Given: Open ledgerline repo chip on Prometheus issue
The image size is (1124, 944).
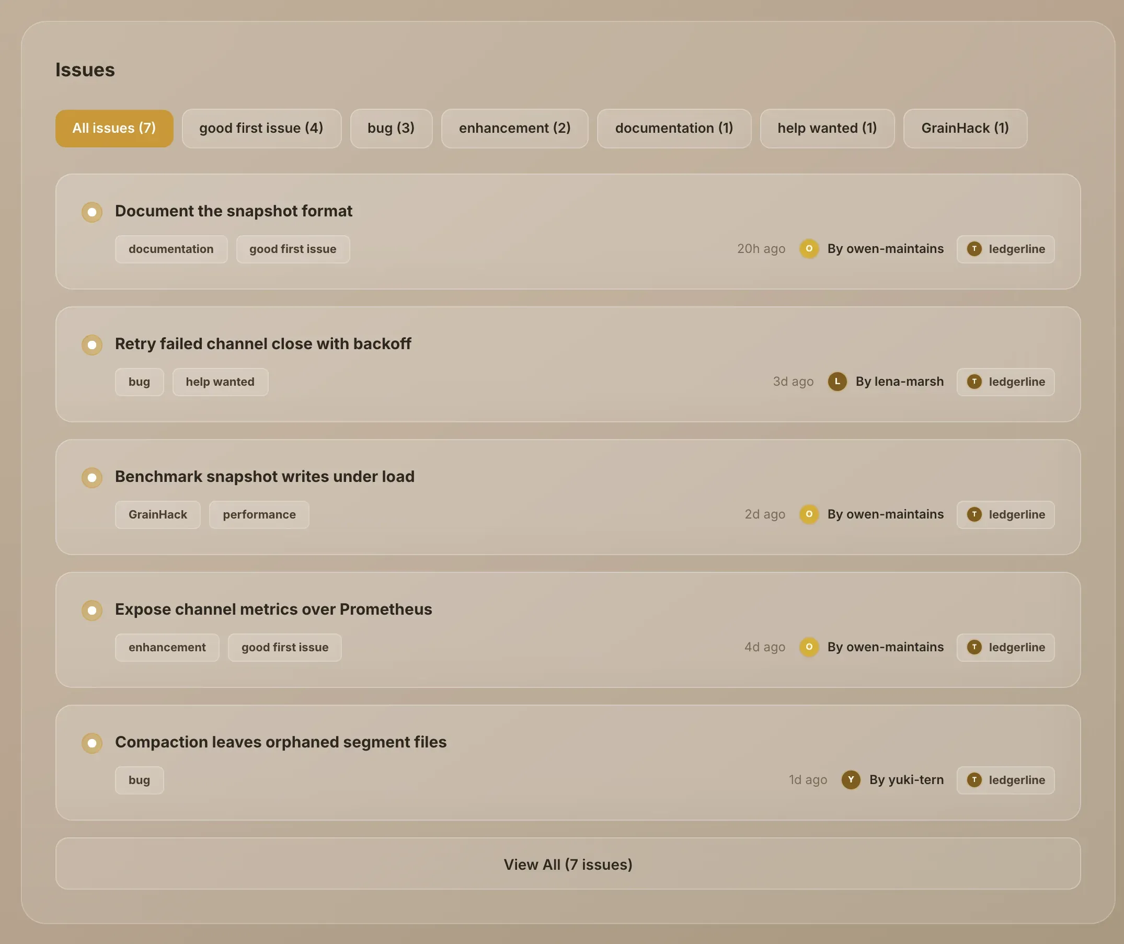Looking at the screenshot, I should 1005,647.
